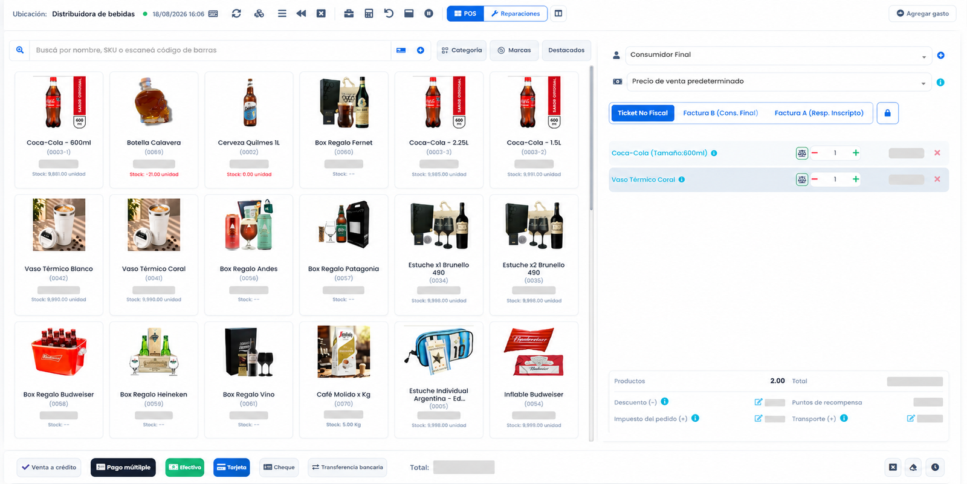Remove Coca-Cola from the cart
967x484 pixels.
(x=937, y=153)
